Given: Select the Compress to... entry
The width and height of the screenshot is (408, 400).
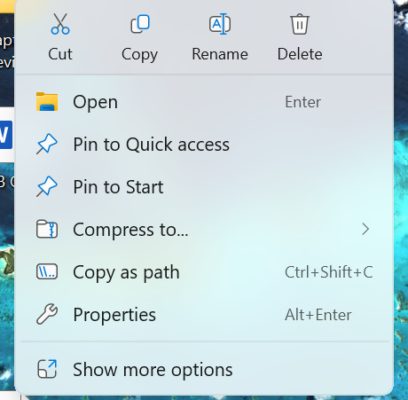Looking at the screenshot, I should (204, 230).
